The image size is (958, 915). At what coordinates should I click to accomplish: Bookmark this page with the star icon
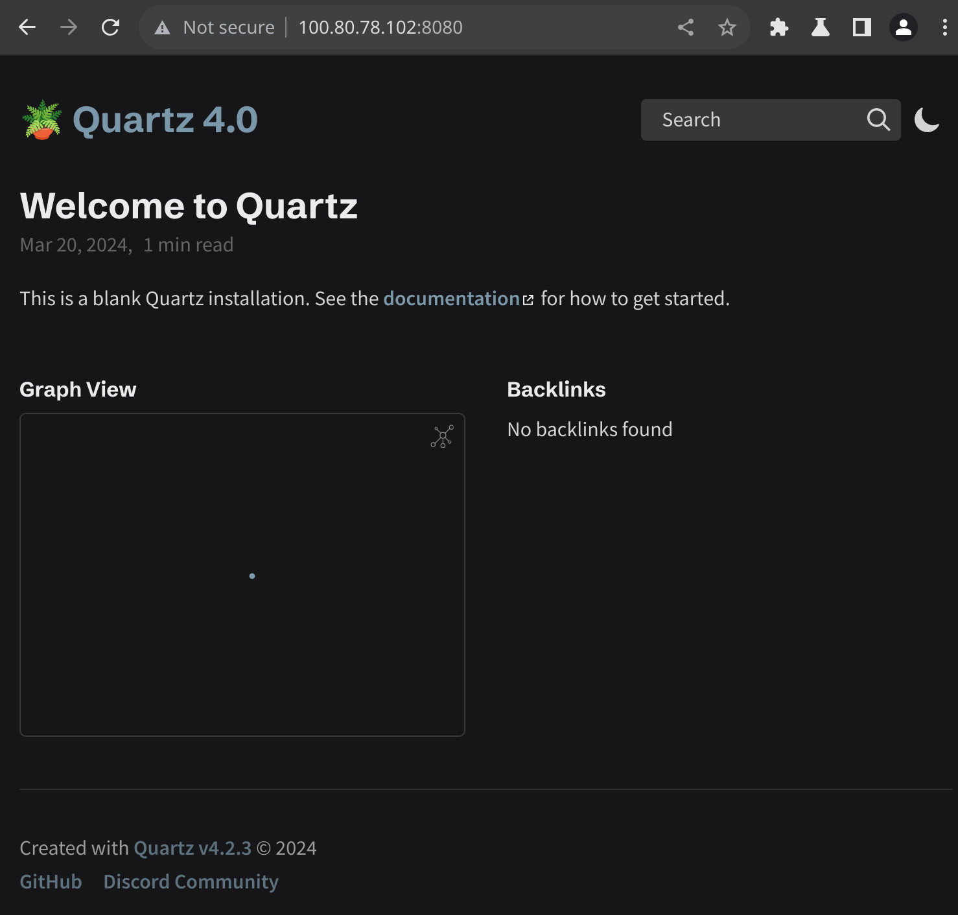727,27
